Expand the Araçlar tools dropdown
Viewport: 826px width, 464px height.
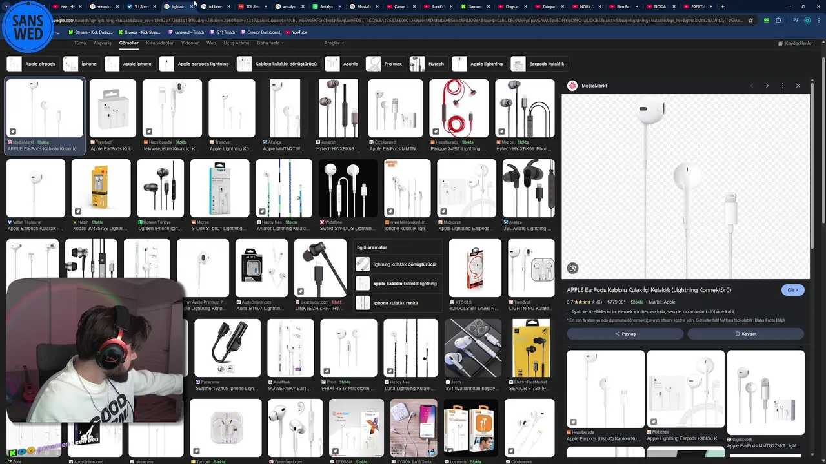pyautogui.click(x=334, y=43)
